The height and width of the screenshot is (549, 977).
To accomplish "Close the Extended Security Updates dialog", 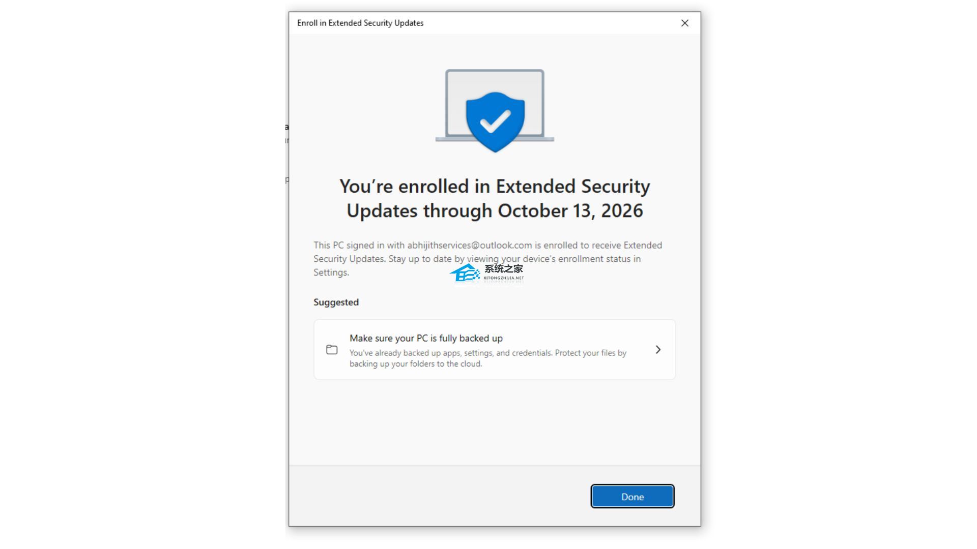I will (684, 23).
